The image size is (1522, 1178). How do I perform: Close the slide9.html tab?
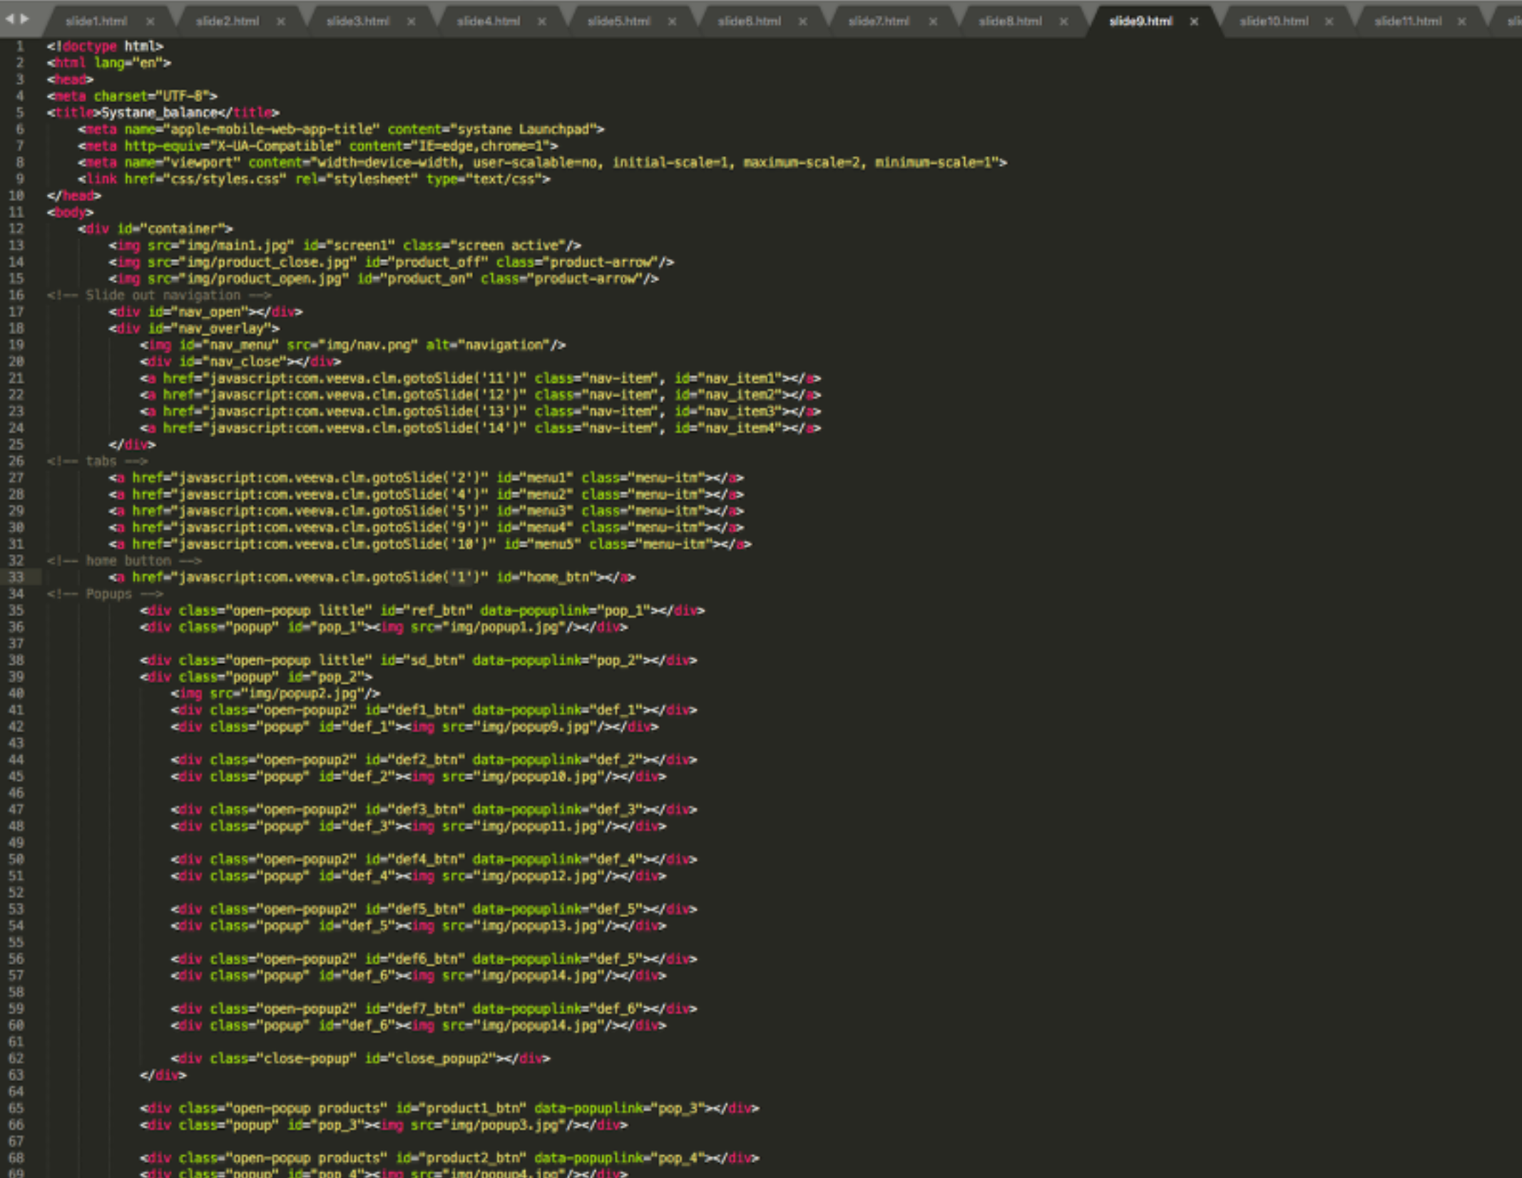pyautogui.click(x=1194, y=21)
